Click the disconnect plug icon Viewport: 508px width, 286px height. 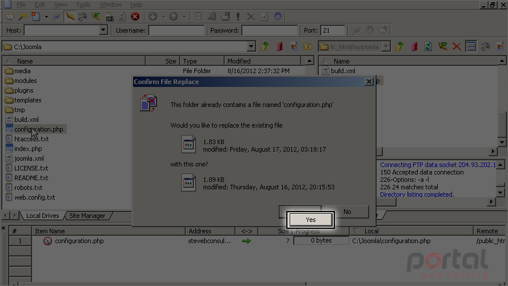(57, 17)
